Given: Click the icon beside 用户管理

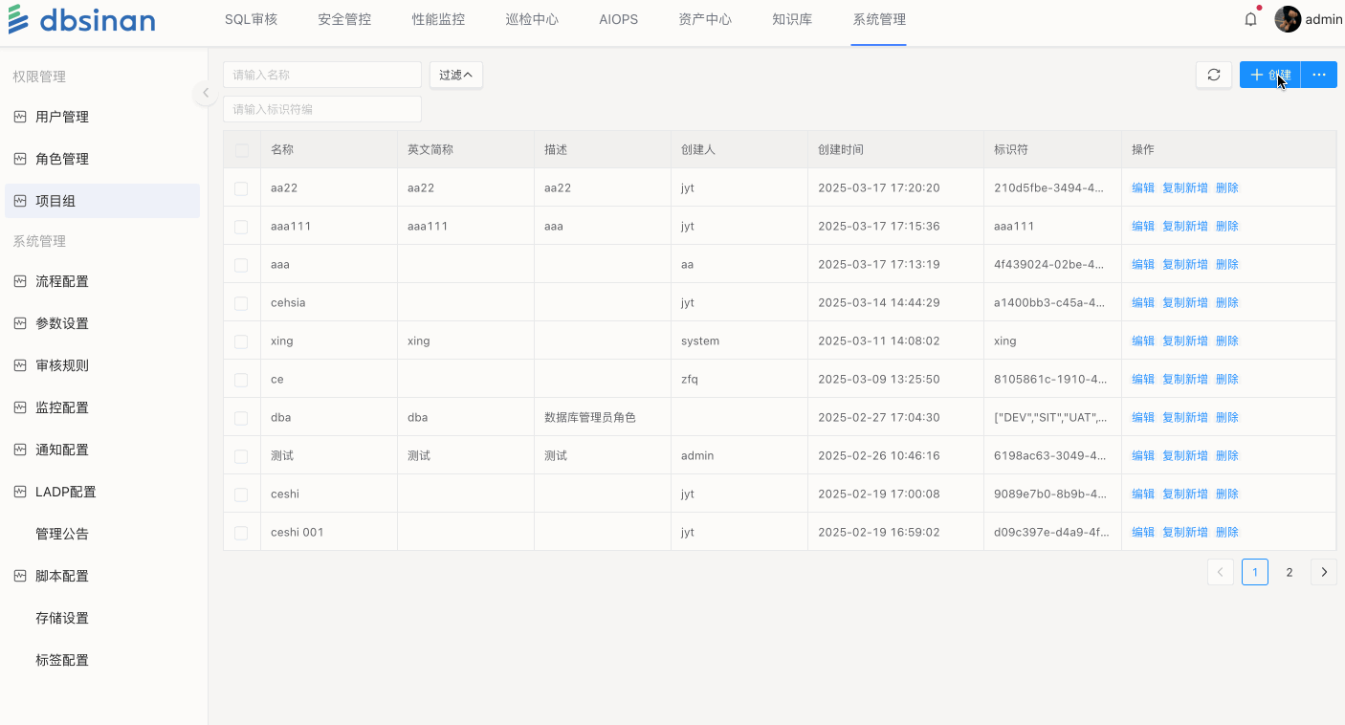Looking at the screenshot, I should click(20, 117).
